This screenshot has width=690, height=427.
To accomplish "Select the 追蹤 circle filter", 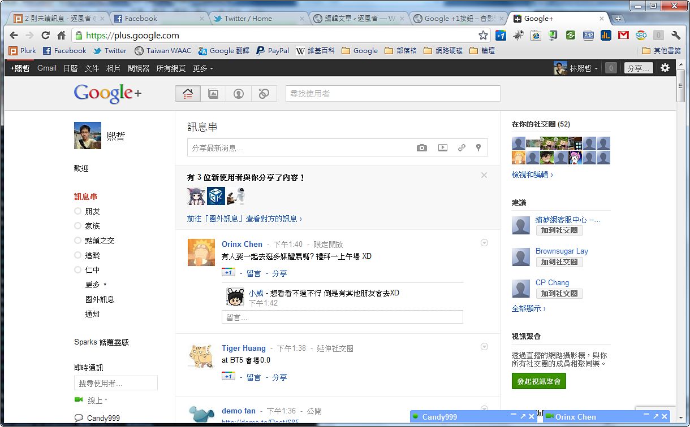I will point(88,255).
